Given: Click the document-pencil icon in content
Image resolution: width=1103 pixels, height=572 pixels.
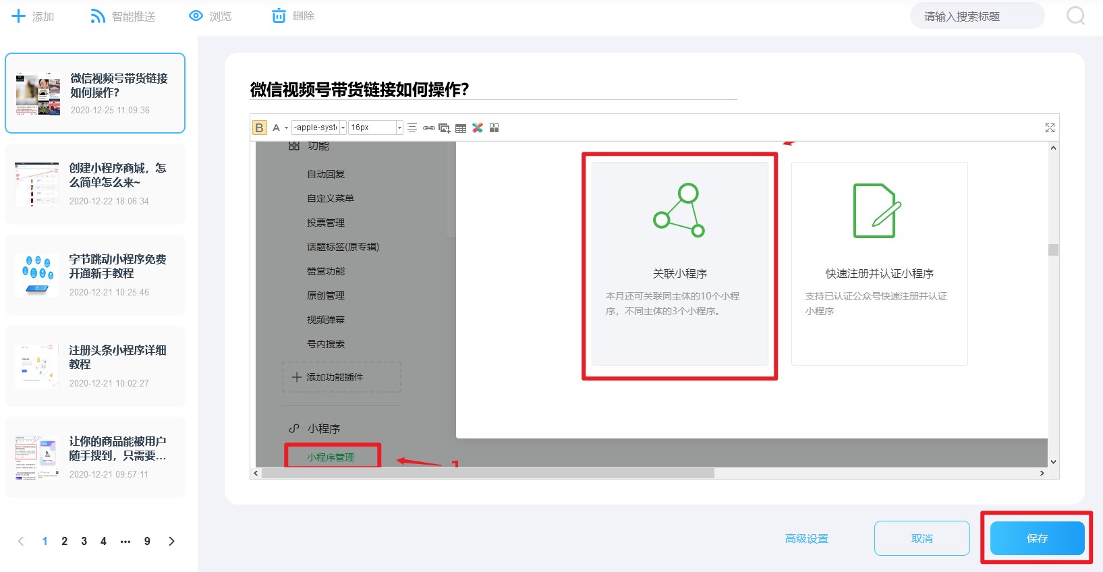Looking at the screenshot, I should coord(877,210).
